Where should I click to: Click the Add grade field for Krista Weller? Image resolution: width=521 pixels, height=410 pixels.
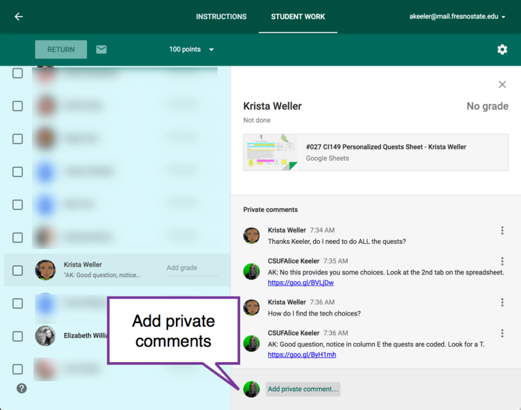[192, 268]
